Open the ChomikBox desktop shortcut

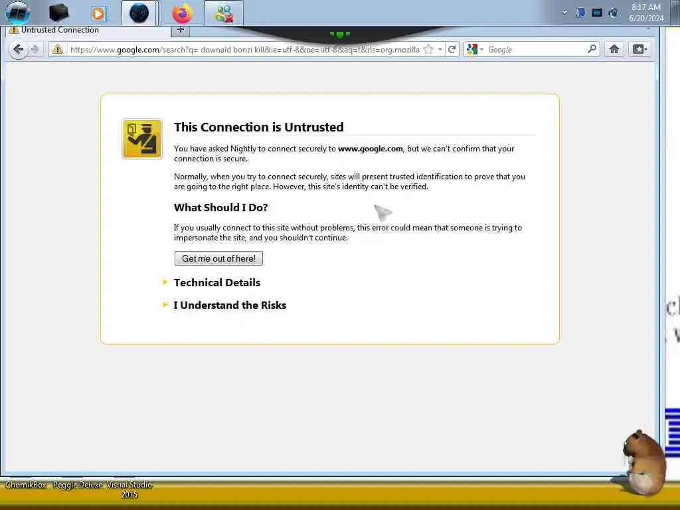(x=26, y=484)
